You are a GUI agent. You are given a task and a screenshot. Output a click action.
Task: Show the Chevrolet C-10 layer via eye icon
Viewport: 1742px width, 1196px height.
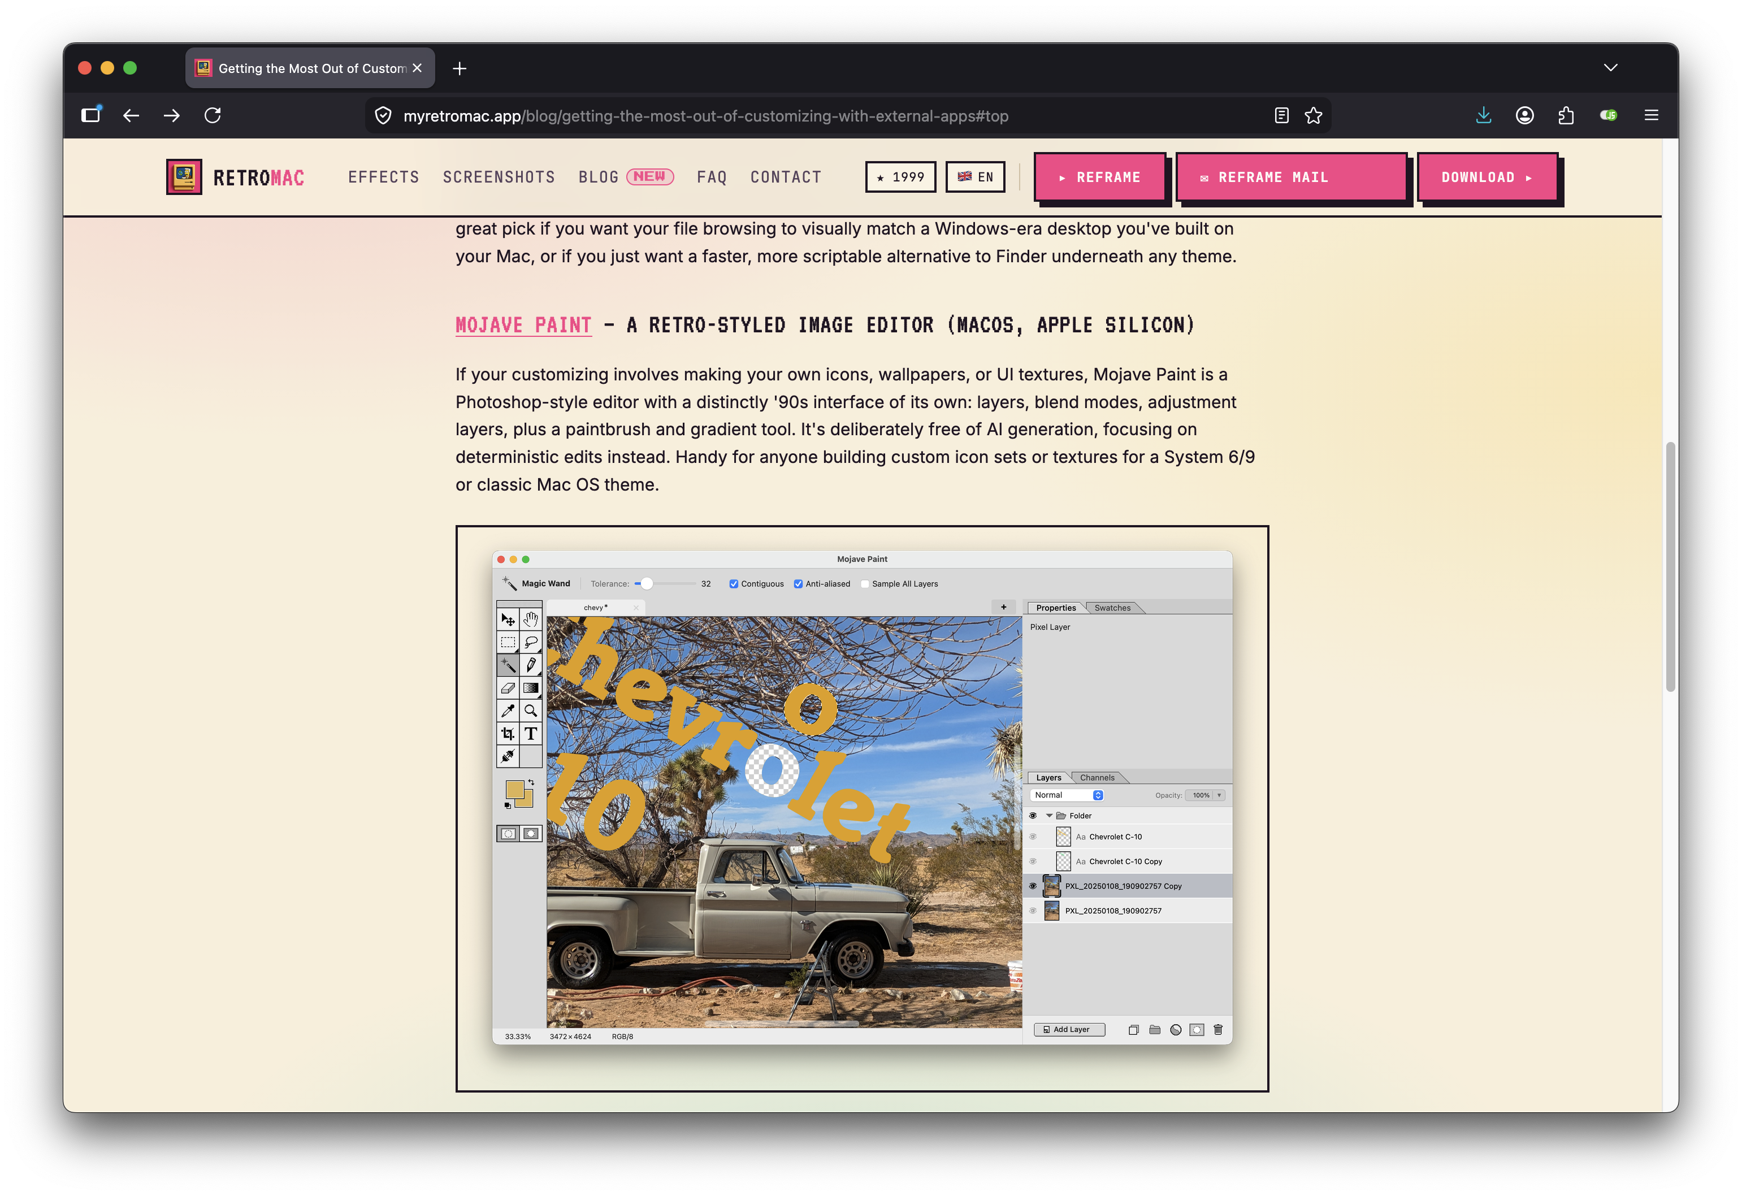point(1033,837)
